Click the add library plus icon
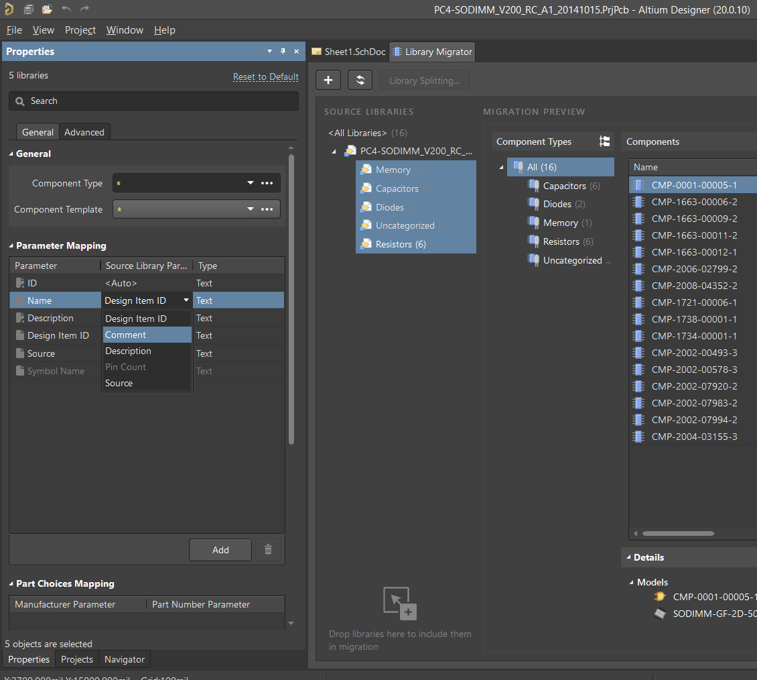757x680 pixels. [x=328, y=79]
